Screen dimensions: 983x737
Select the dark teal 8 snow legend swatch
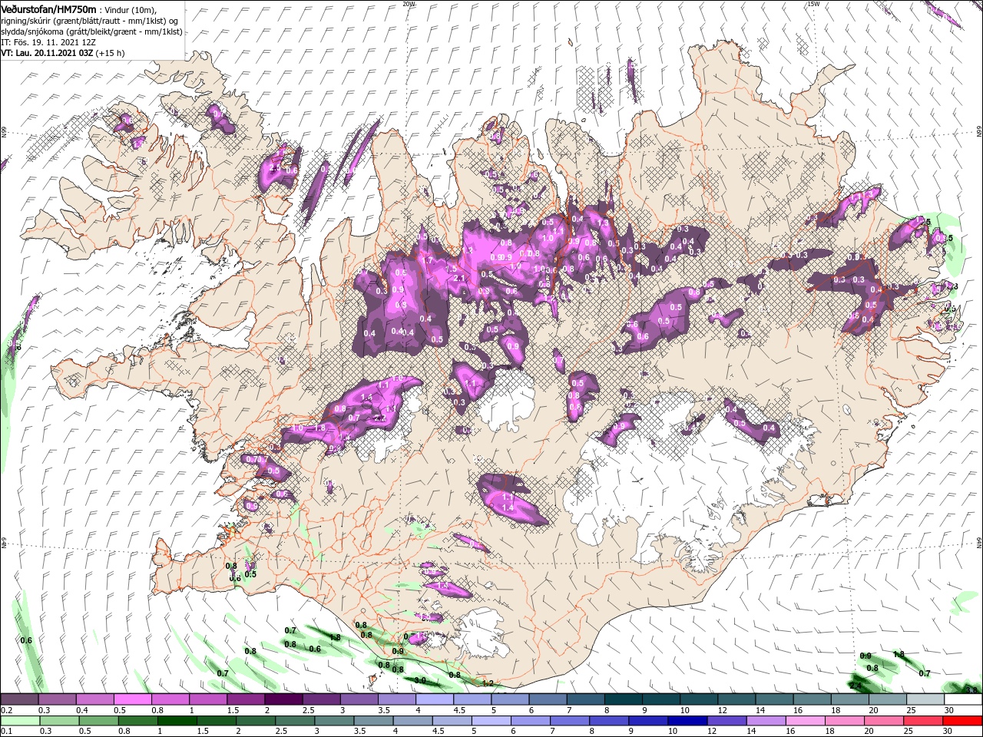[624, 699]
